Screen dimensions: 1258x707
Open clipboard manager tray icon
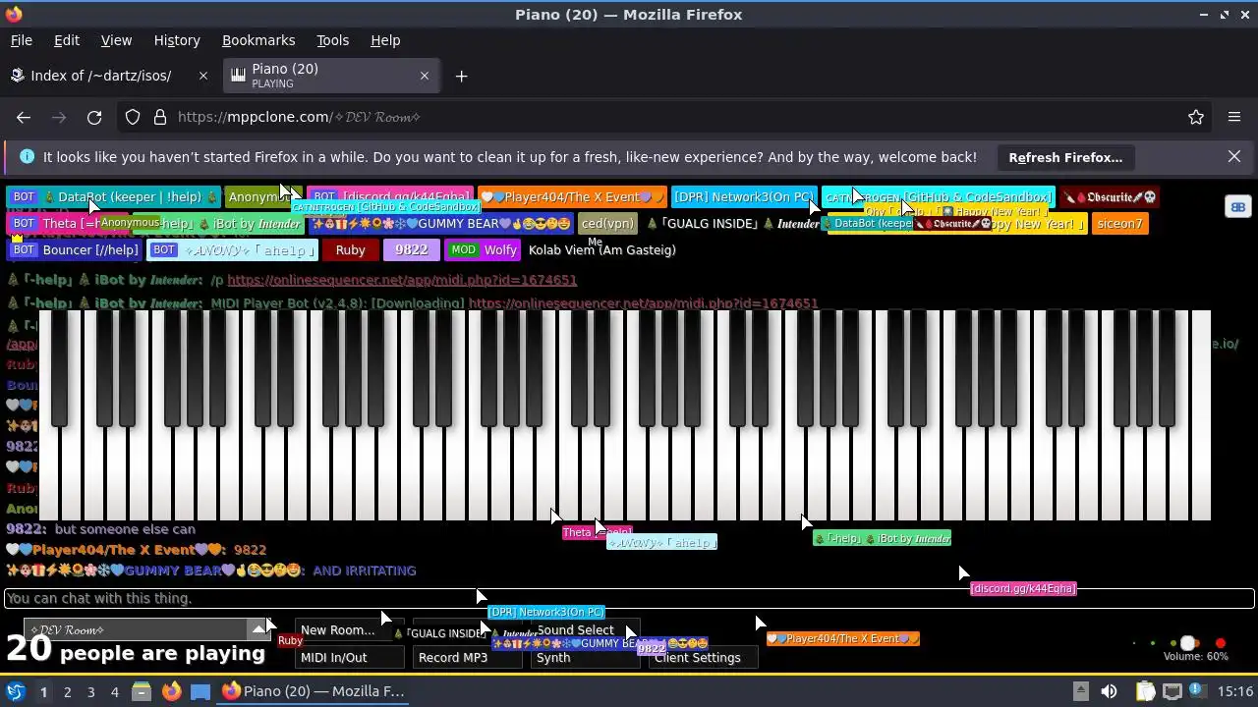(x=1145, y=691)
